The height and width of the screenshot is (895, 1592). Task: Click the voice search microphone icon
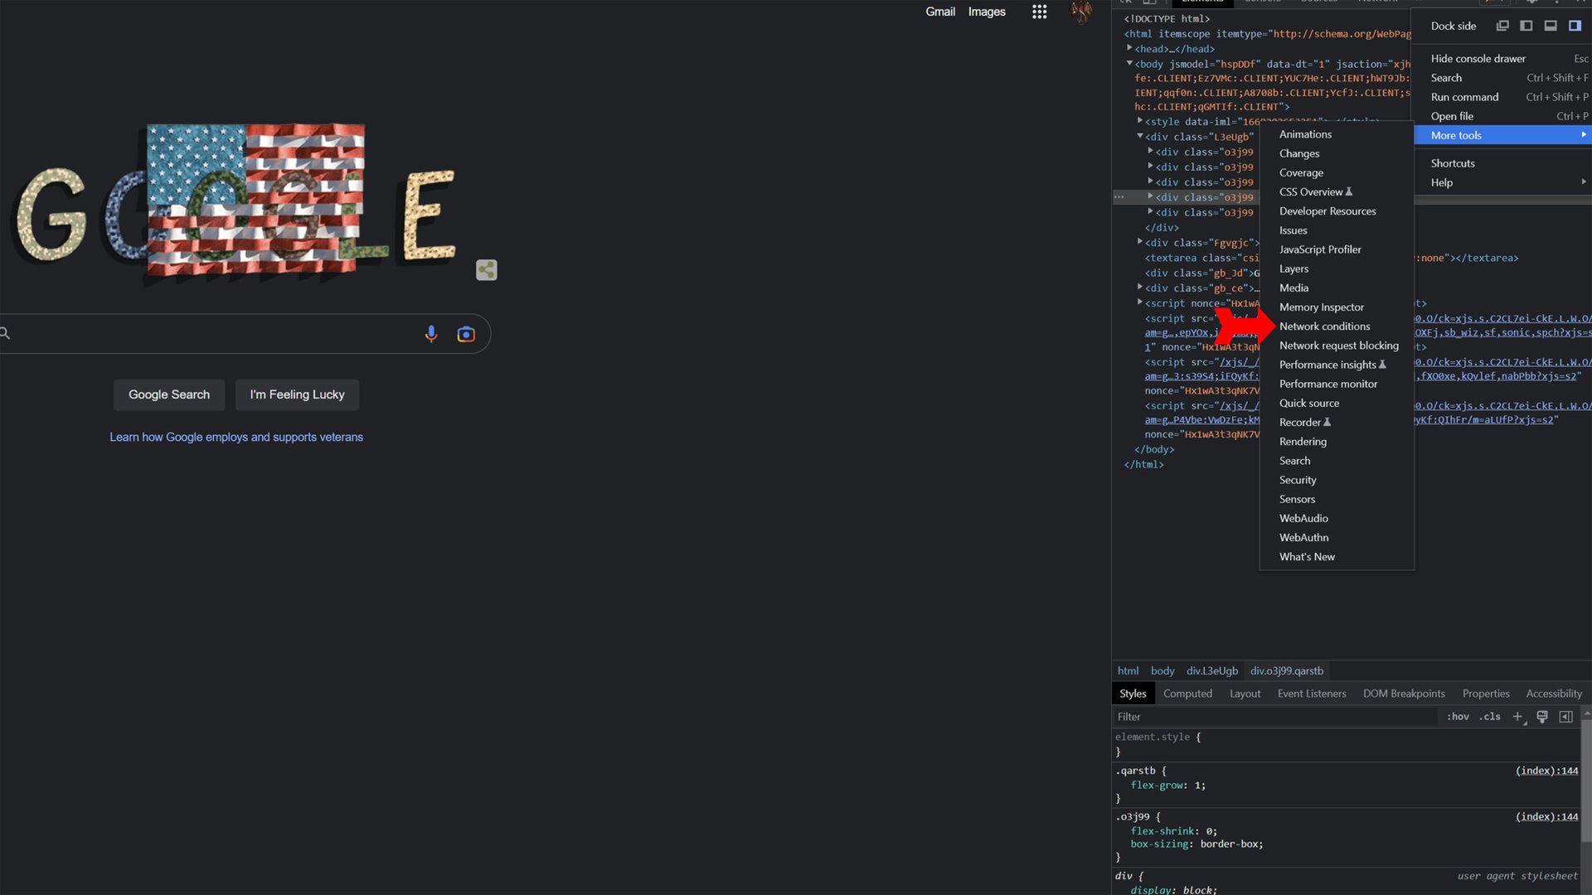(431, 334)
